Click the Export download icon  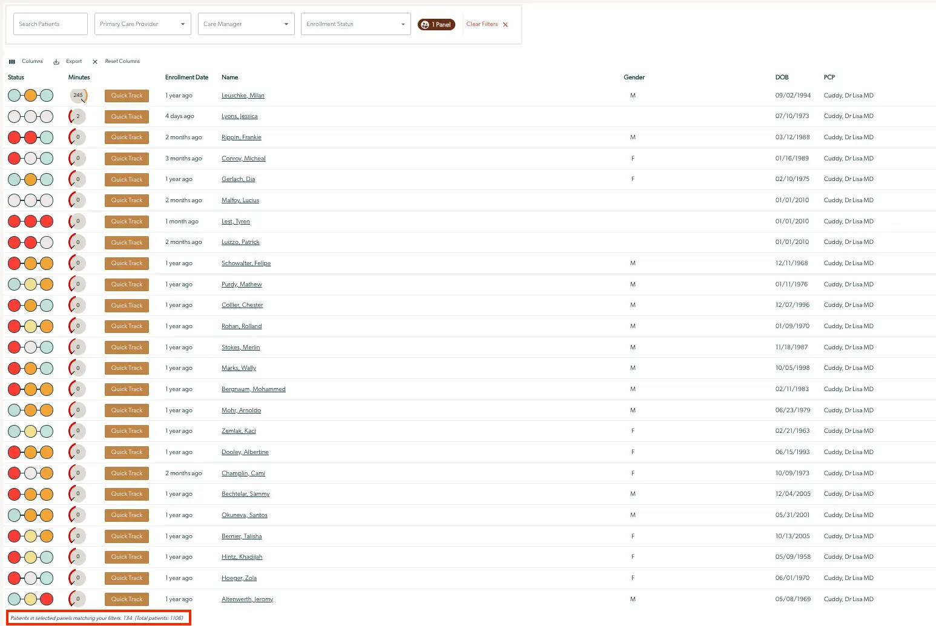pyautogui.click(x=56, y=61)
